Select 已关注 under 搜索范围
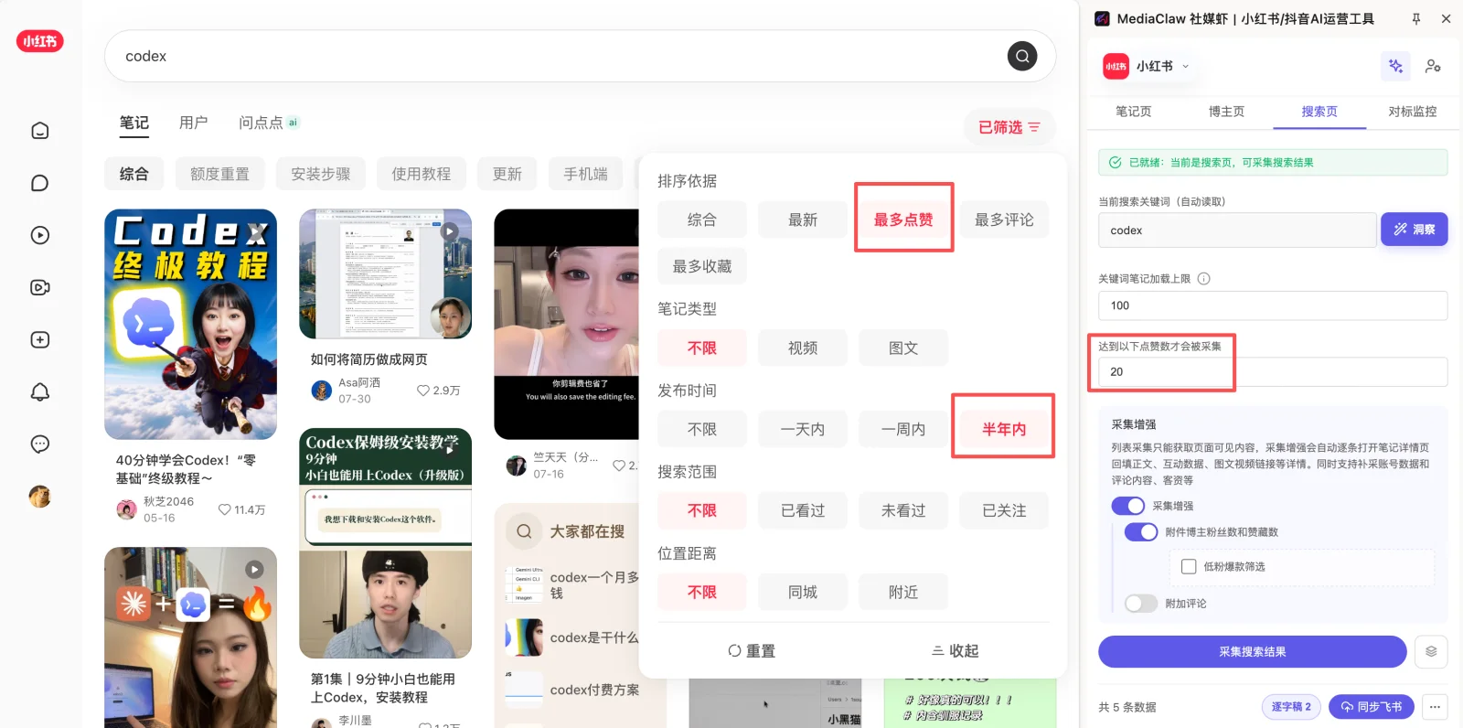Image resolution: width=1463 pixels, height=728 pixels. click(x=1004, y=510)
